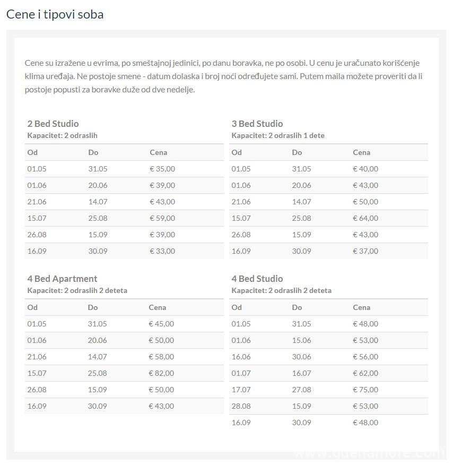Select the € 59,00 price cell
The width and height of the screenshot is (453, 465).
coord(162,218)
